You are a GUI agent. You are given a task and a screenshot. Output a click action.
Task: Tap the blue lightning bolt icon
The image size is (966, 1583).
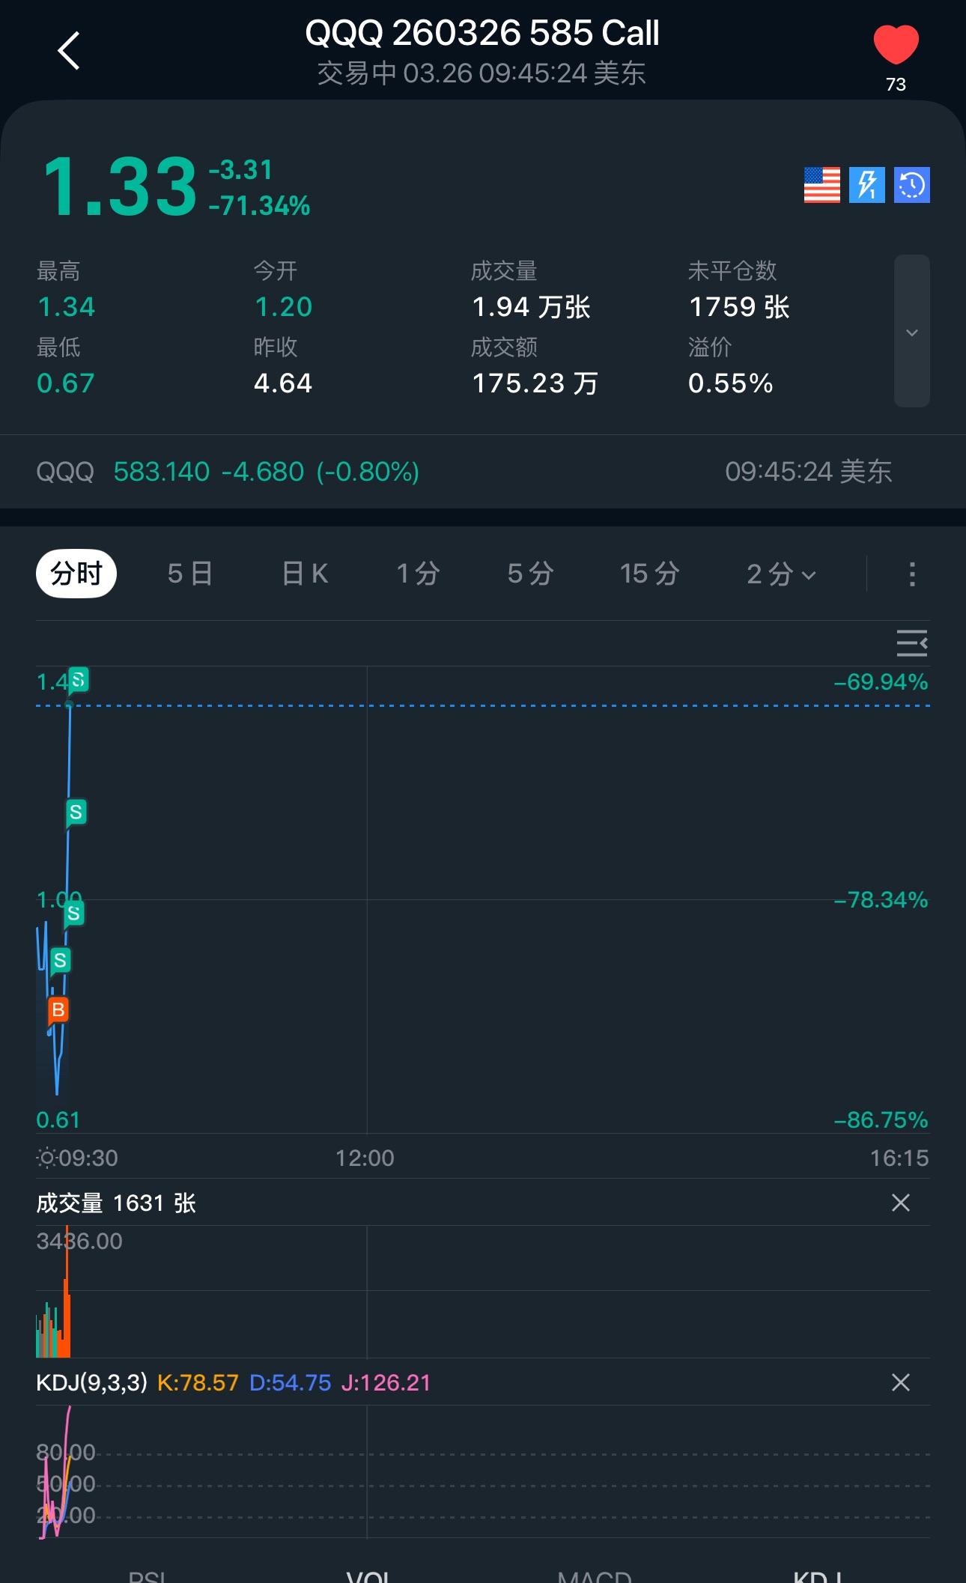point(866,185)
